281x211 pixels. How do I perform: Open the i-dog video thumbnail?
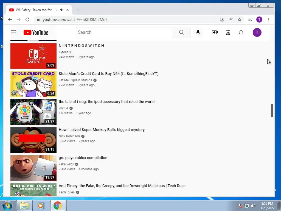(x=33, y=112)
